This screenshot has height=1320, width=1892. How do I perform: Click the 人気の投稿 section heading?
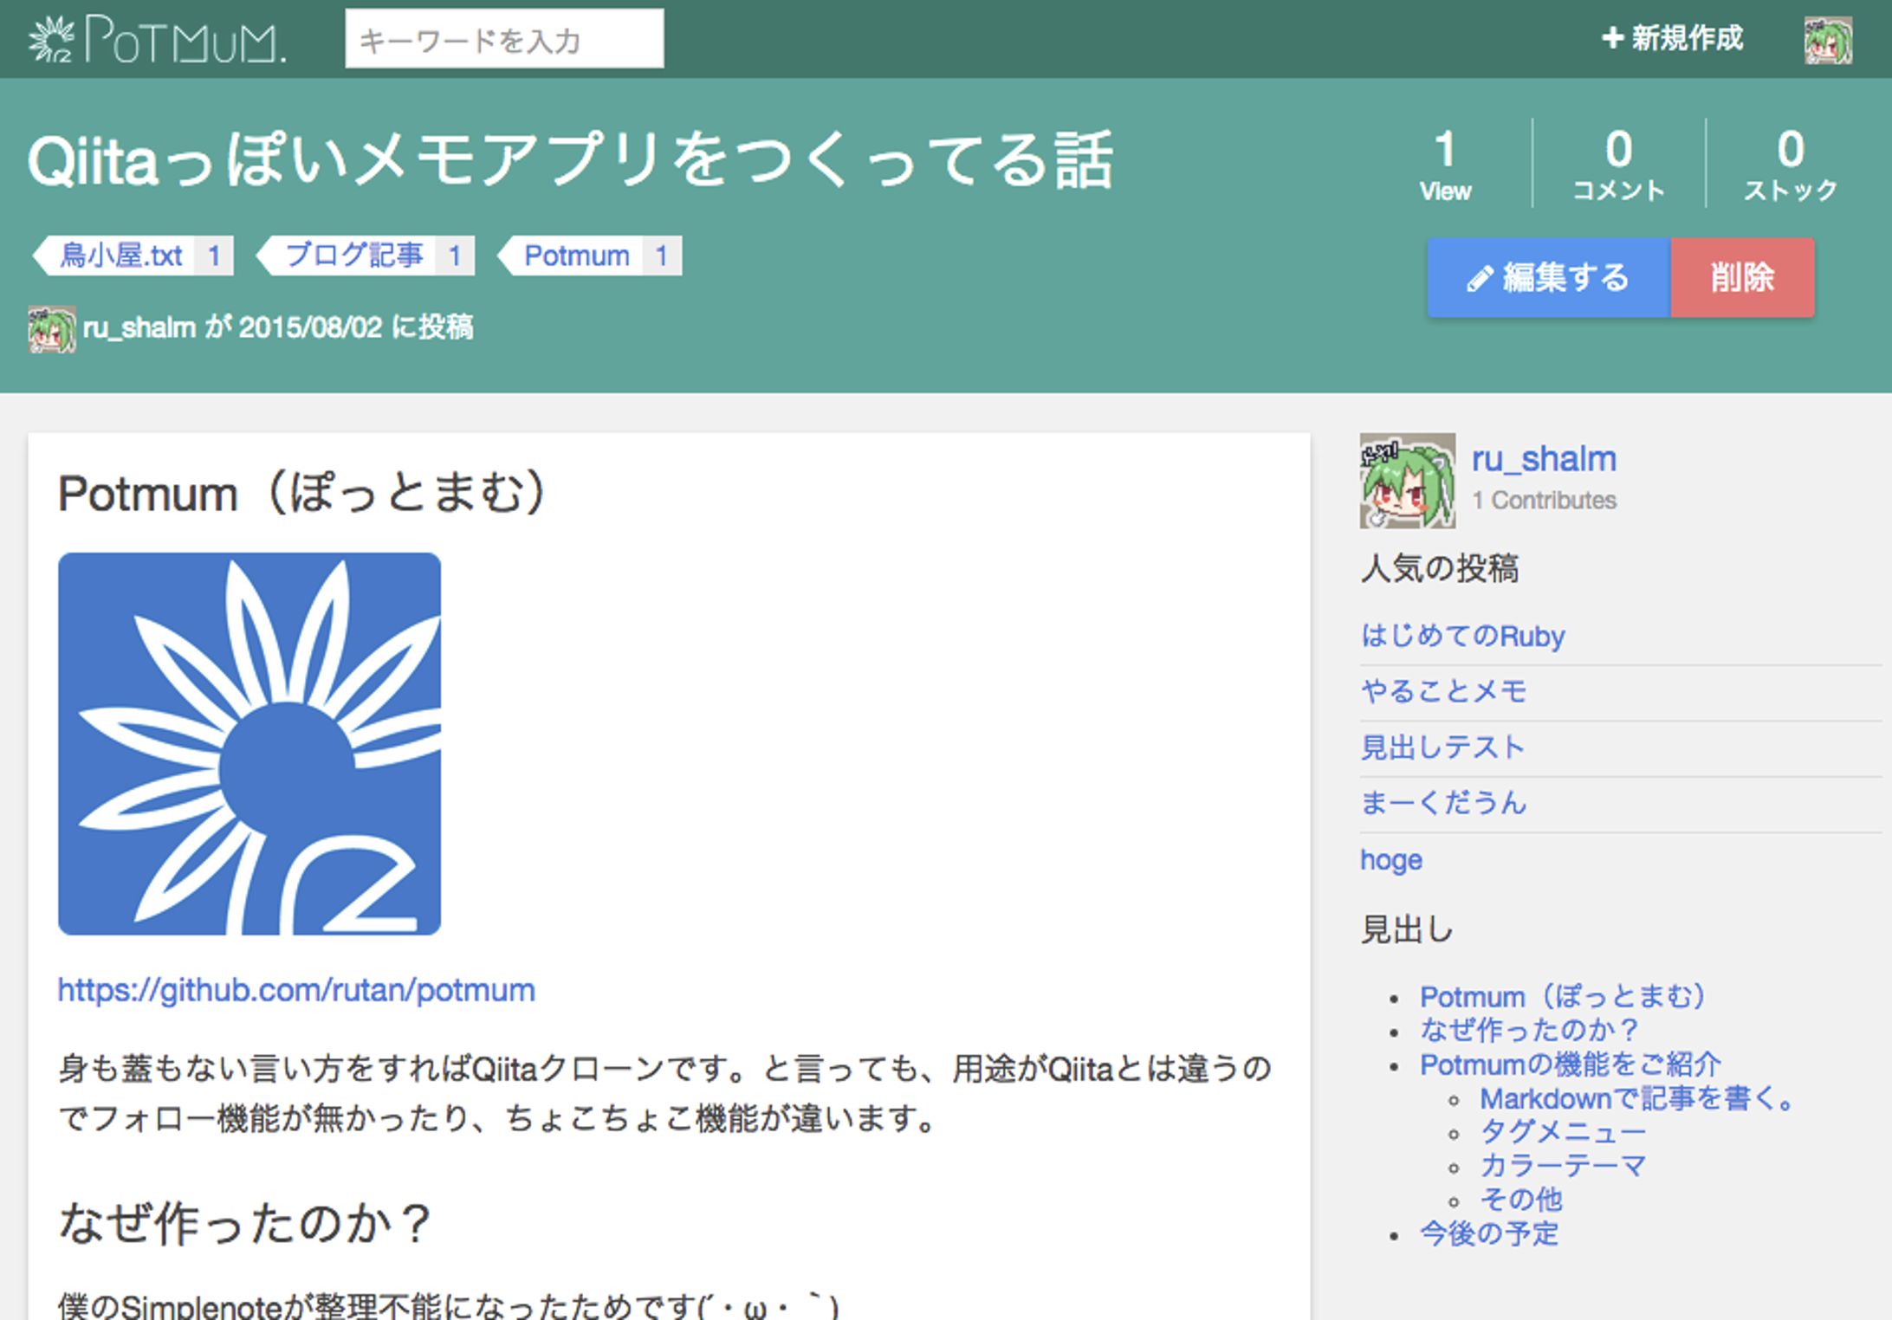[1440, 568]
